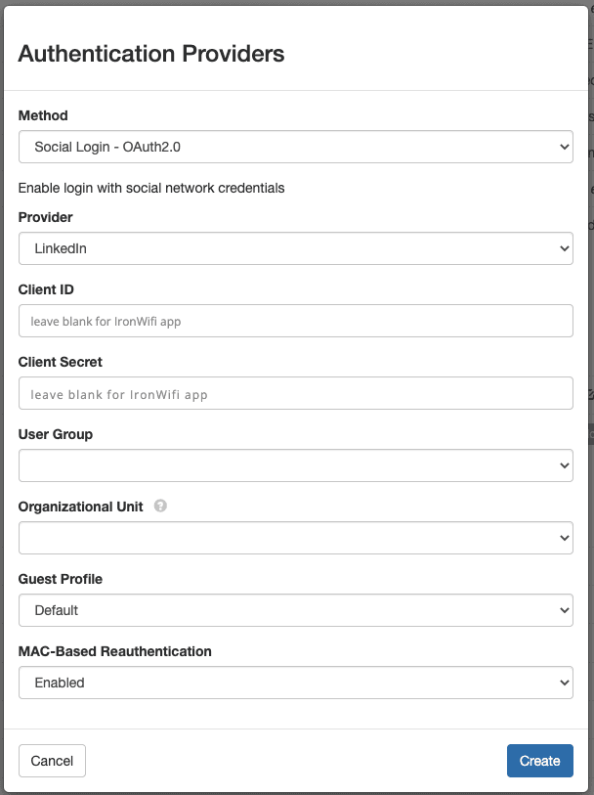Click the blue Create button
The height and width of the screenshot is (795, 594).
click(540, 761)
